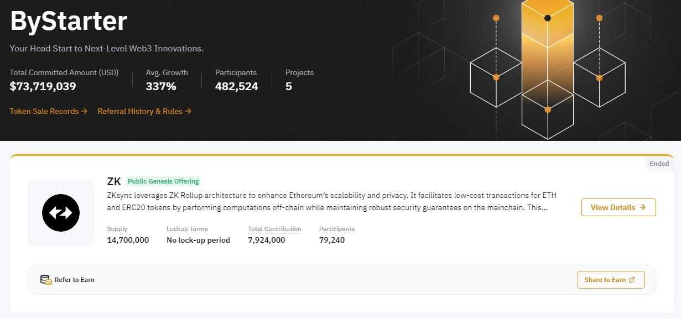This screenshot has width=681, height=319.
Task: Click the Public Genesis Offering tag
Action: 163,181
